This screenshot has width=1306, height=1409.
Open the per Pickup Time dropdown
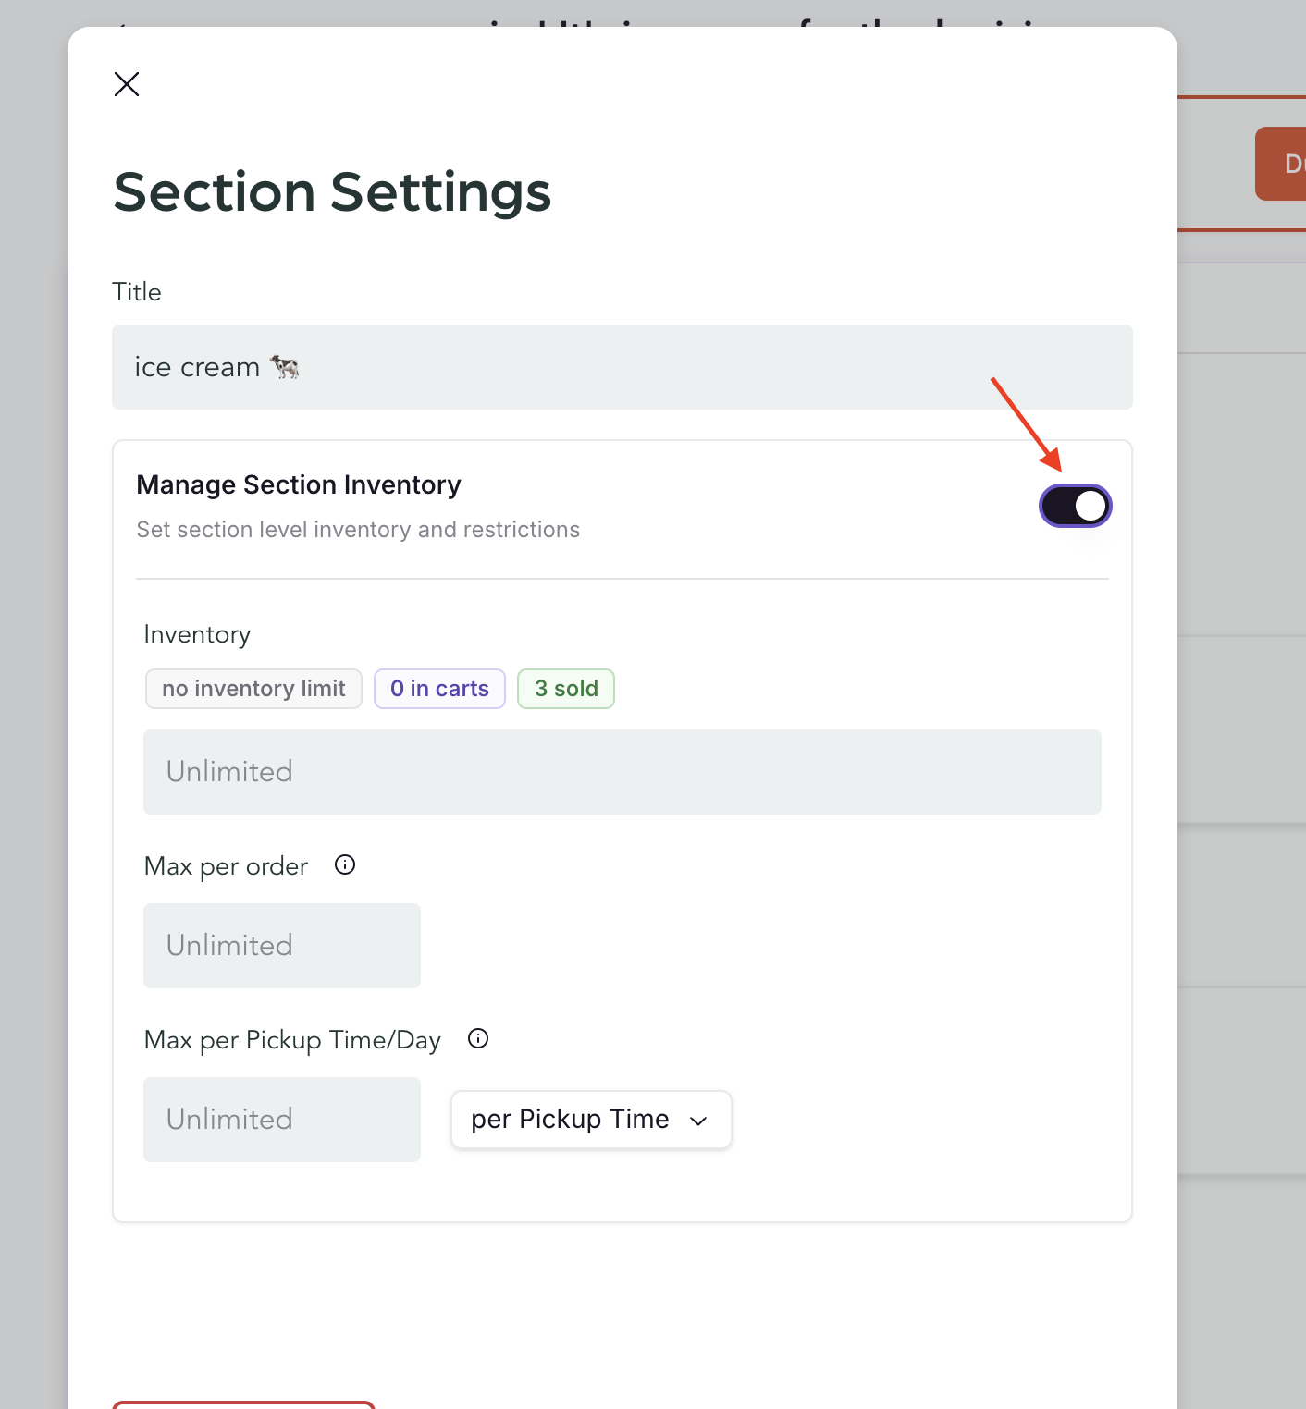pos(590,1120)
